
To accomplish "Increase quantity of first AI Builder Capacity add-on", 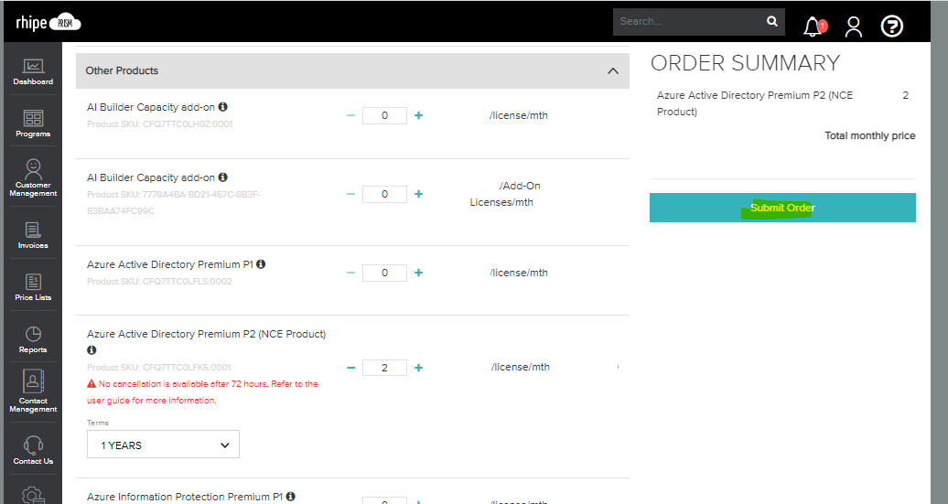I will tap(418, 115).
